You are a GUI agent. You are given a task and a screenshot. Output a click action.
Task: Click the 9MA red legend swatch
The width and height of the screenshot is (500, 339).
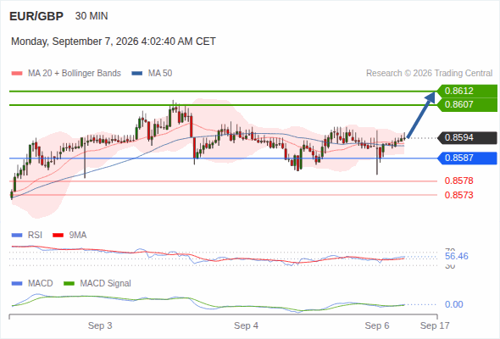(58, 236)
